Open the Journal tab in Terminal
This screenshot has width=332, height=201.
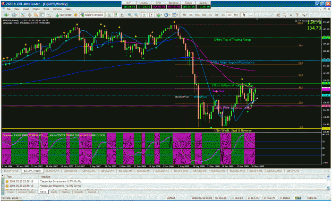pyautogui.click(x=92, y=192)
